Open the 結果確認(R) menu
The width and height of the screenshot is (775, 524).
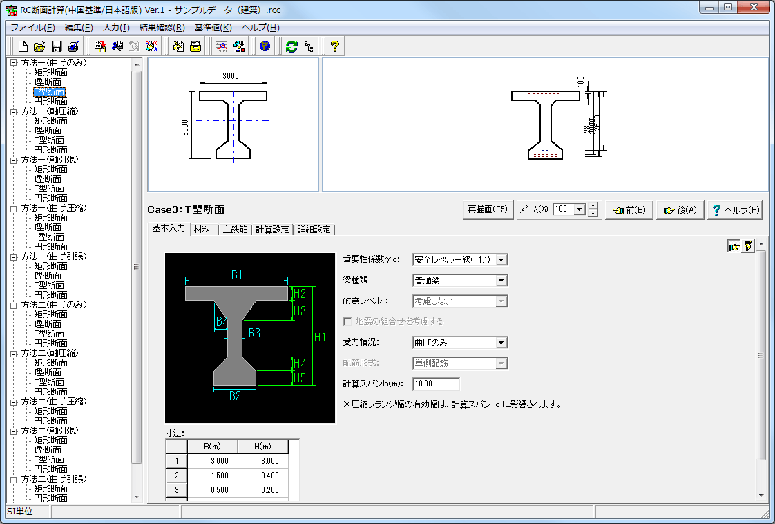point(162,28)
